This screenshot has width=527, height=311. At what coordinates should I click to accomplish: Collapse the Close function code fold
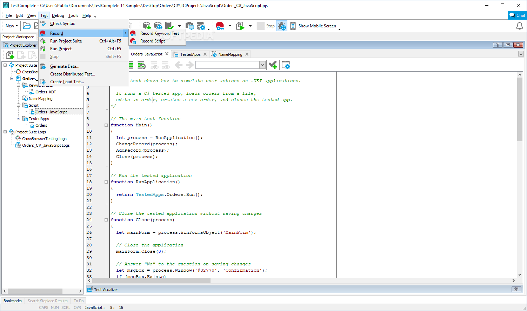point(106,220)
